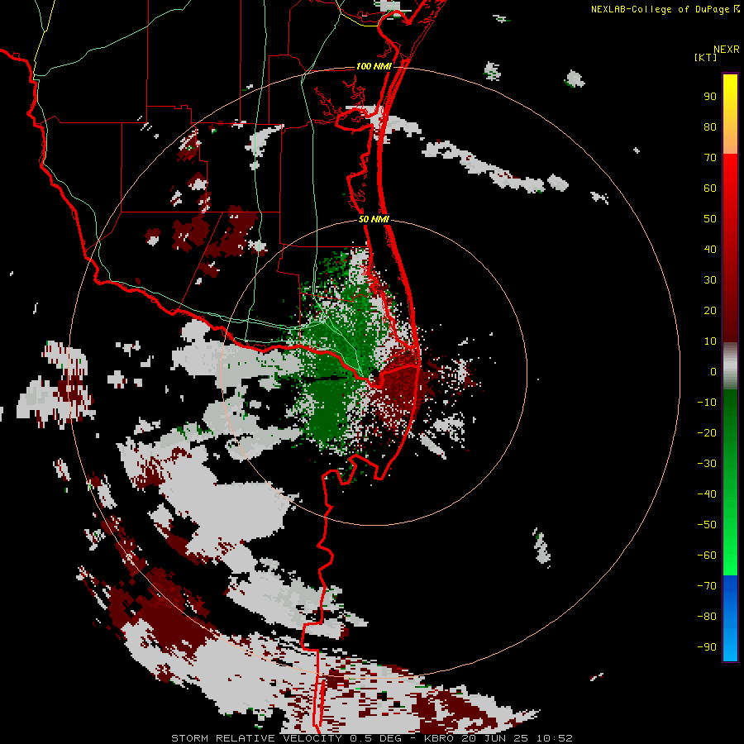Click the blue bottom segment of the color bar
The height and width of the screenshot is (744, 744).
[x=730, y=618]
